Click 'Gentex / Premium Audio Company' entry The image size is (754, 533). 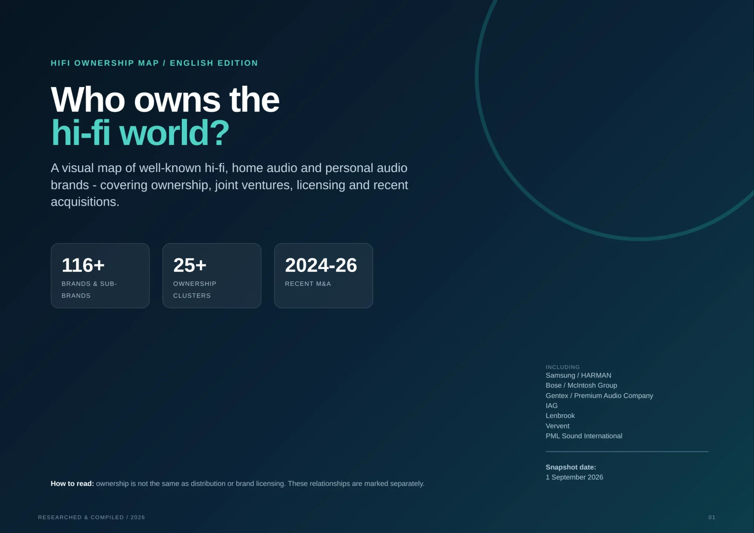coord(599,396)
